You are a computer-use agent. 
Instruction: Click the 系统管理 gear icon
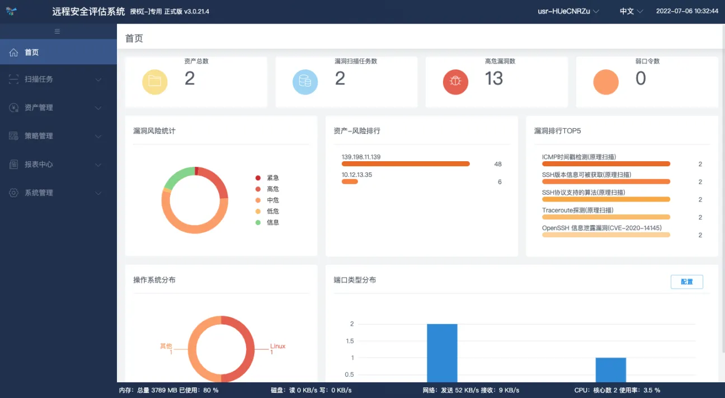point(14,193)
